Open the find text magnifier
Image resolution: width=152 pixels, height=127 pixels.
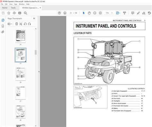coord(25,13)
